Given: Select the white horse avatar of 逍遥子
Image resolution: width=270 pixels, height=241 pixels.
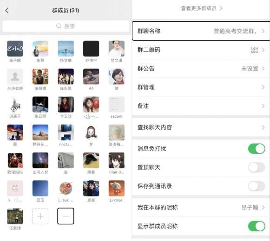Looking at the screenshot, I should (15, 104).
